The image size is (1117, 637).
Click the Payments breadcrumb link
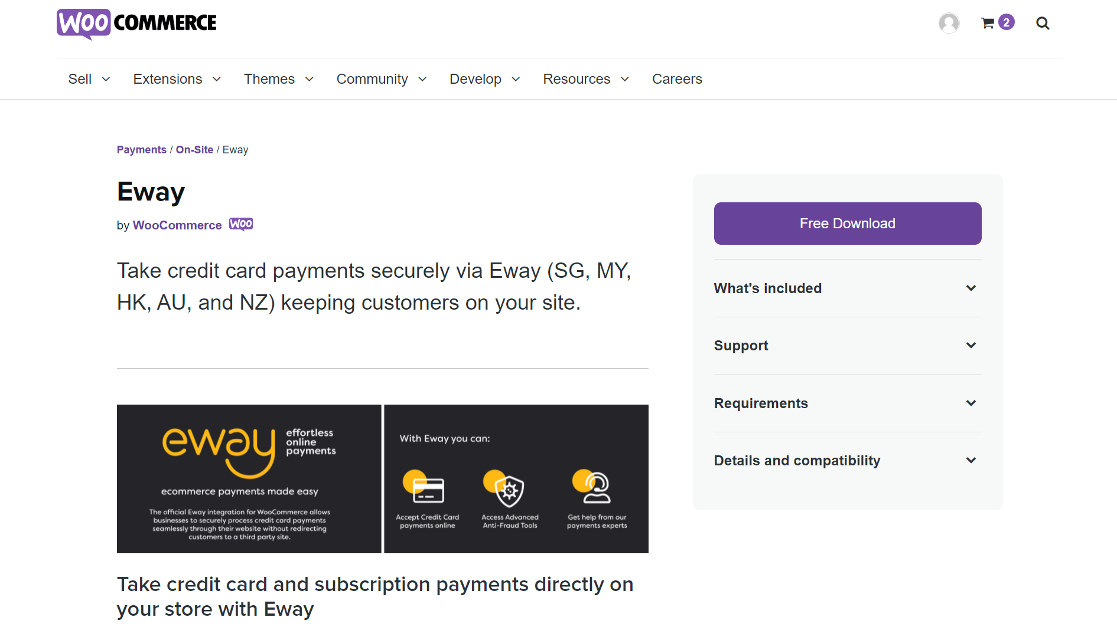[x=142, y=150]
